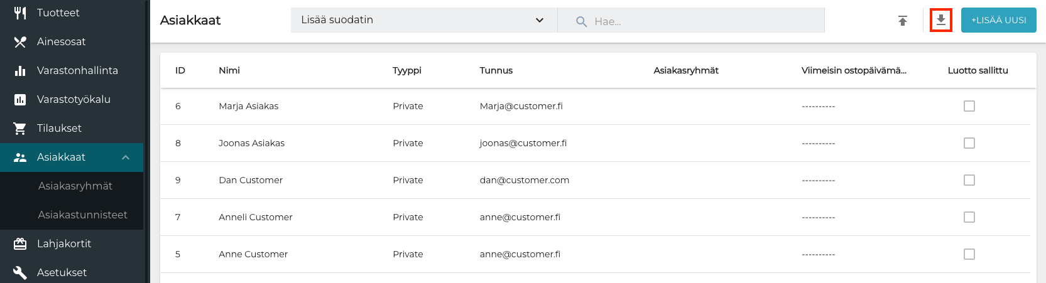Collapse the Asiakkaat menu chevron
The height and width of the screenshot is (283, 1046).
pyautogui.click(x=126, y=158)
